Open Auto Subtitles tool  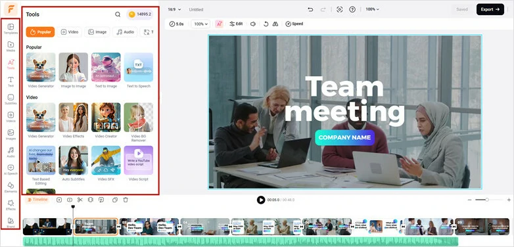74,163
